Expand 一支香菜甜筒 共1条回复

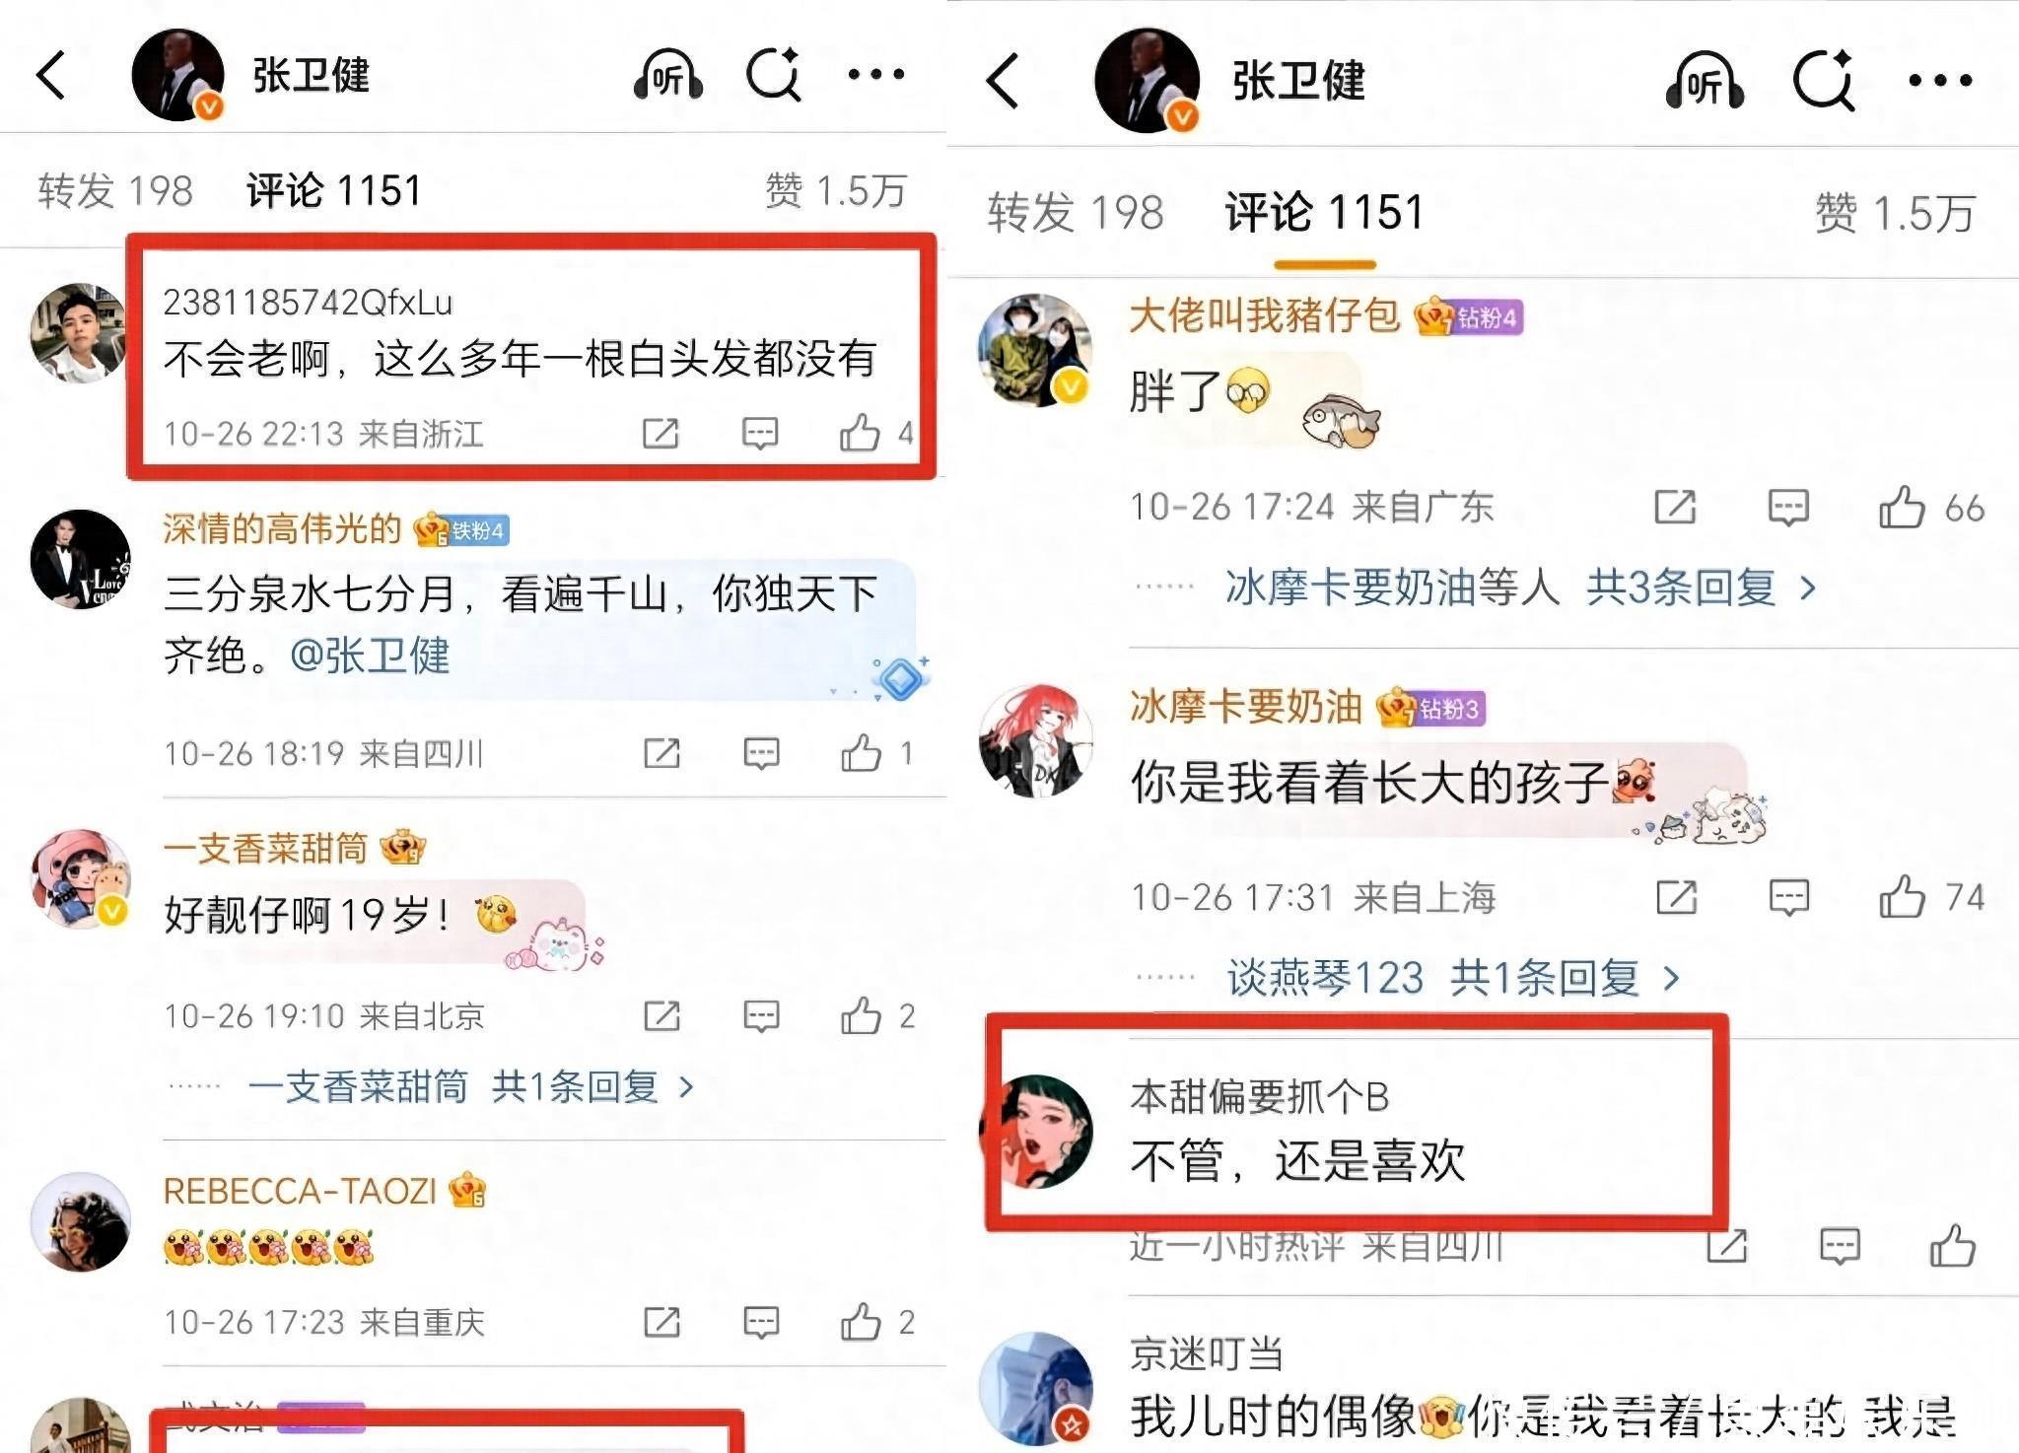(471, 1087)
